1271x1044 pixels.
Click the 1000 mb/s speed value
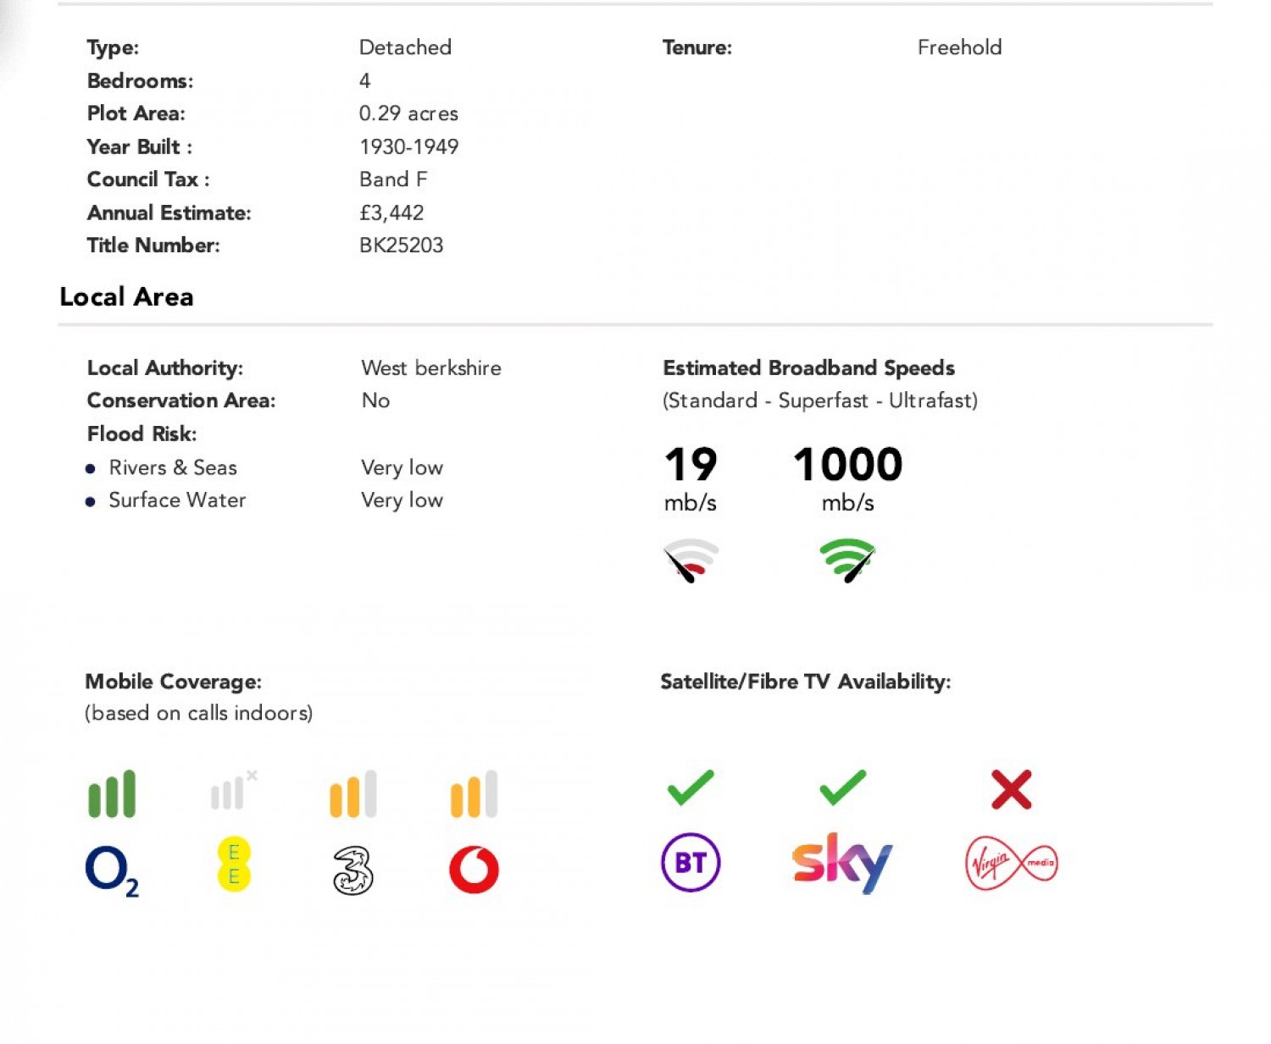[x=847, y=465]
